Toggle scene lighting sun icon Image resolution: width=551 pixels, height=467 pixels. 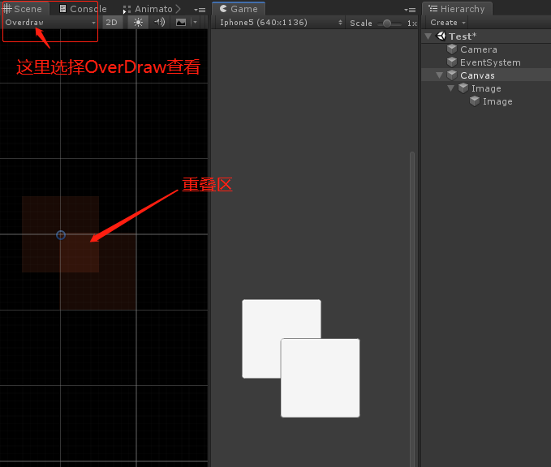(138, 23)
